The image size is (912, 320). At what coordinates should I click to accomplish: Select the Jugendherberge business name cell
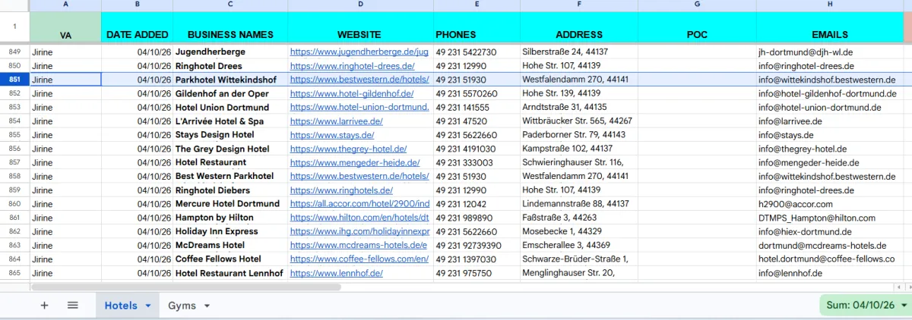point(230,52)
